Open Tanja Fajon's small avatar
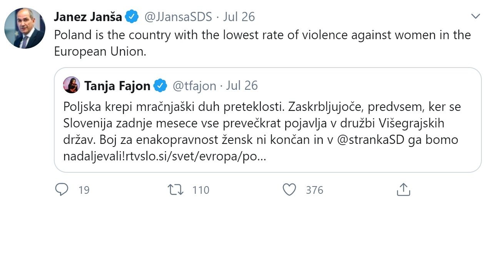 (72, 85)
